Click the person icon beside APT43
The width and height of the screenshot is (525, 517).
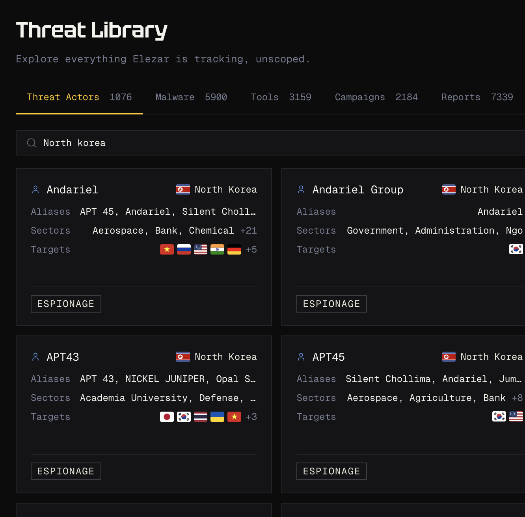point(35,357)
